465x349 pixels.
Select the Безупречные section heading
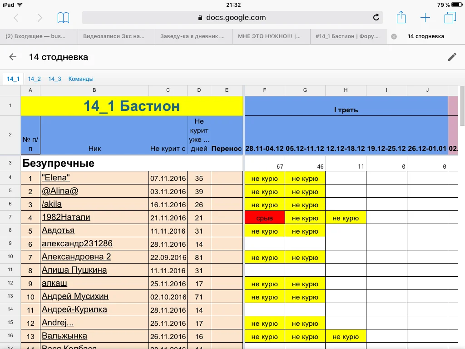(x=59, y=163)
